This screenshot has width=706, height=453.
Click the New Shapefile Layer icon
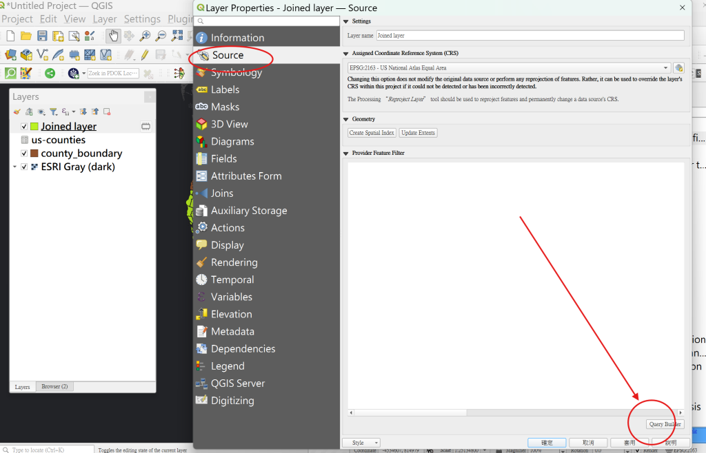(42, 55)
